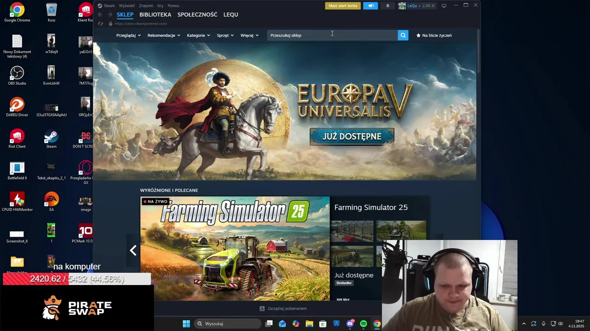Switch to the SKLEP tab
The image size is (590, 331).
[125, 15]
